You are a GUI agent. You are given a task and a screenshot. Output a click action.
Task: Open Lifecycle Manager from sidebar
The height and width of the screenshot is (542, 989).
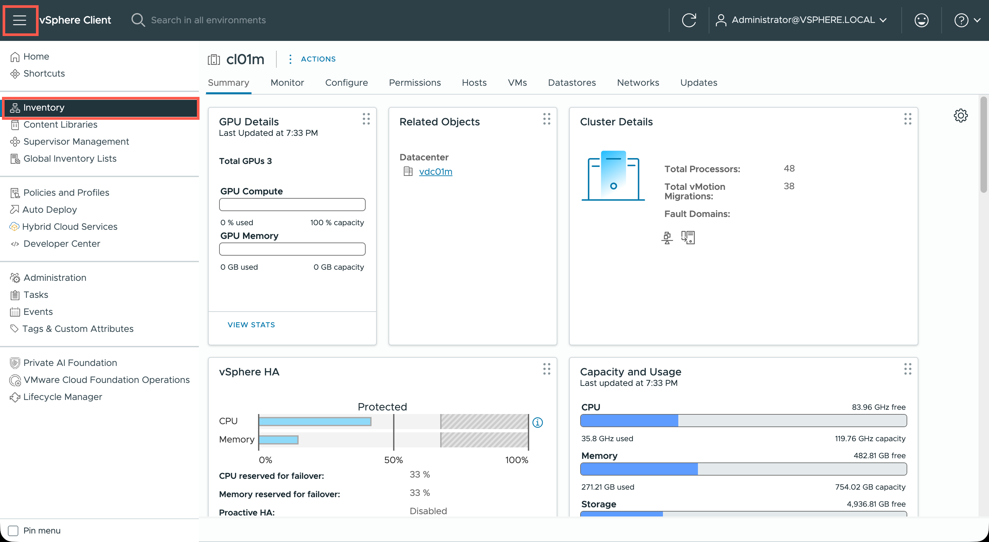coord(62,397)
